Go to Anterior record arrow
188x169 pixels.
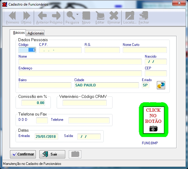(x=42, y=16)
